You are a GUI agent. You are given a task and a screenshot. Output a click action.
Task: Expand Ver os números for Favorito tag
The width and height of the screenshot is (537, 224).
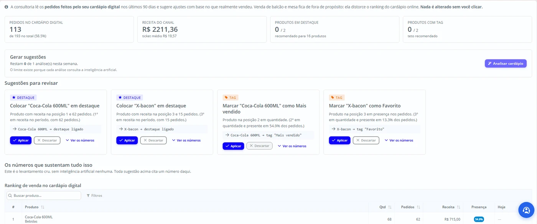click(399, 140)
